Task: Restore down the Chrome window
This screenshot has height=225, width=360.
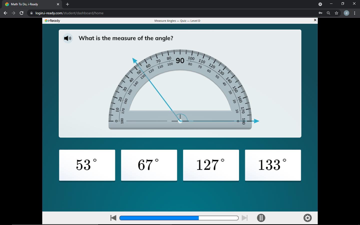Action: 343,4
